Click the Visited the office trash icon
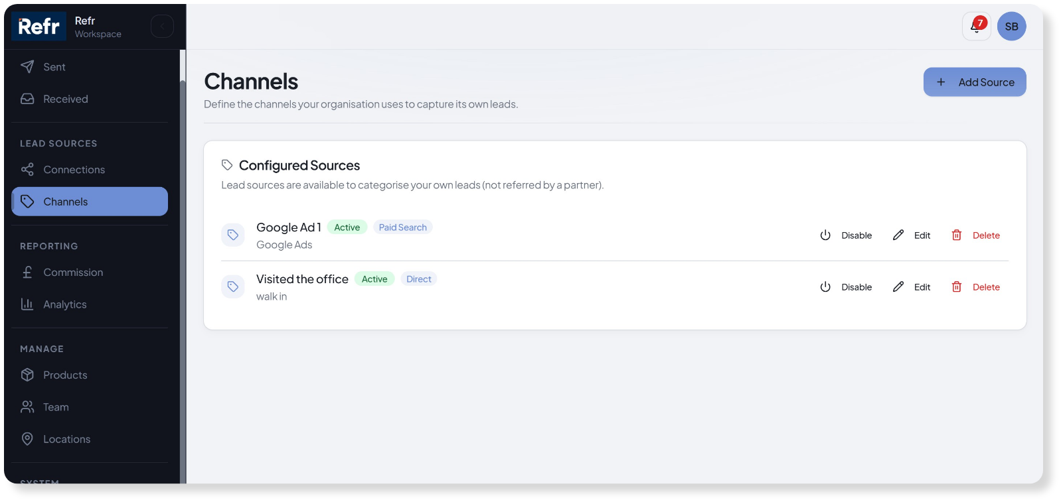1063x504 pixels. pos(957,287)
